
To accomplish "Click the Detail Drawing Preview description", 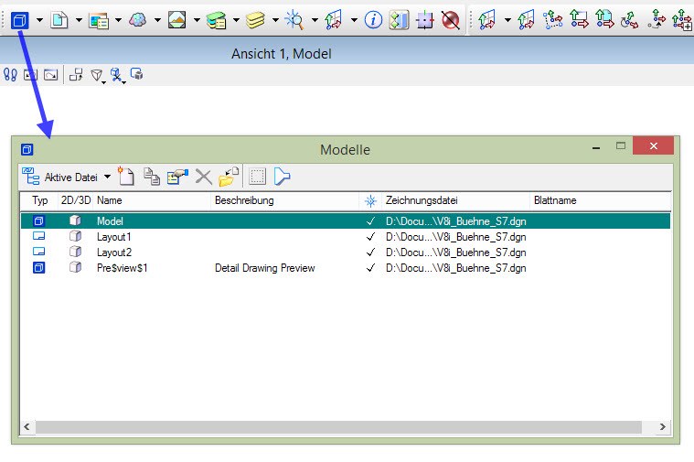I will [264, 268].
